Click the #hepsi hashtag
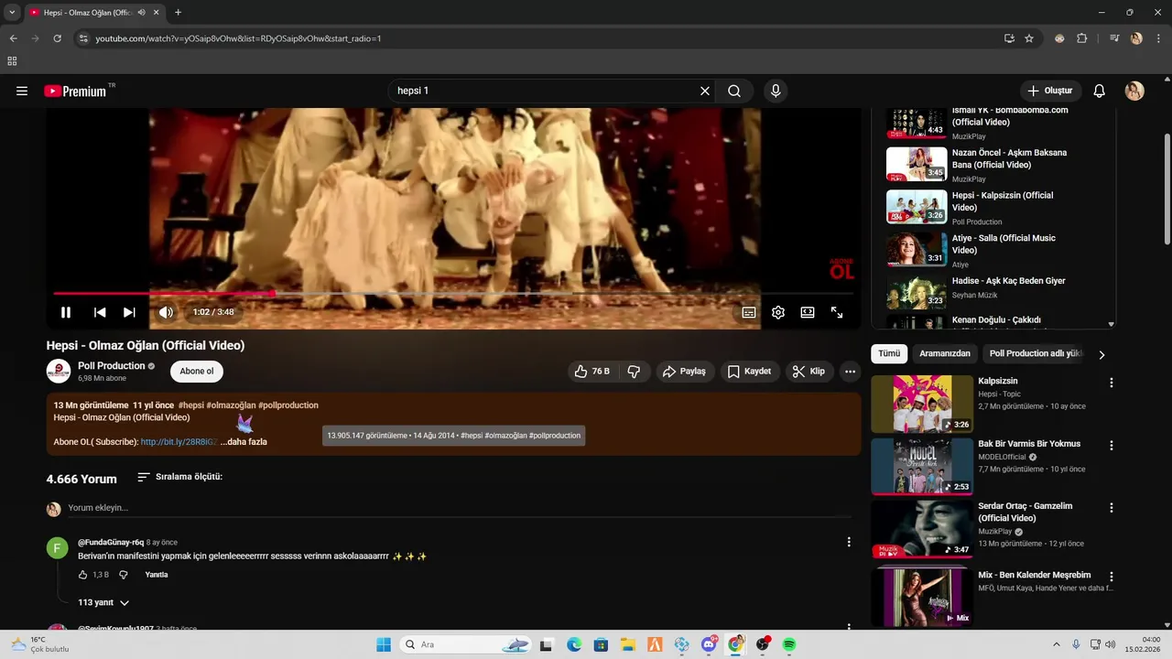1172x659 pixels. pos(190,405)
